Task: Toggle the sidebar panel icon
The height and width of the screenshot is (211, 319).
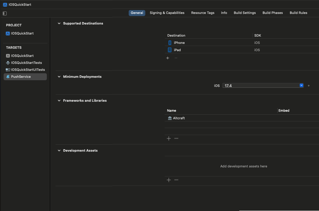Action: pos(5,13)
